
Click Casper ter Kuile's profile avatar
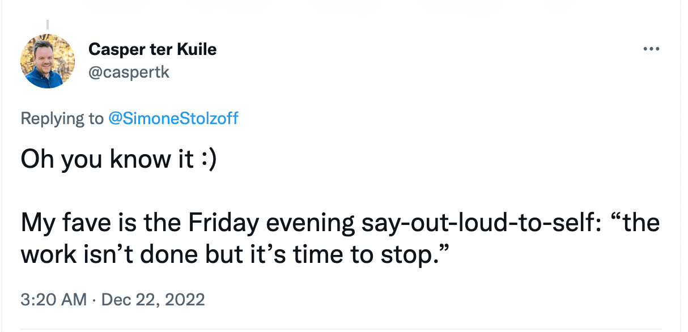[x=48, y=61]
